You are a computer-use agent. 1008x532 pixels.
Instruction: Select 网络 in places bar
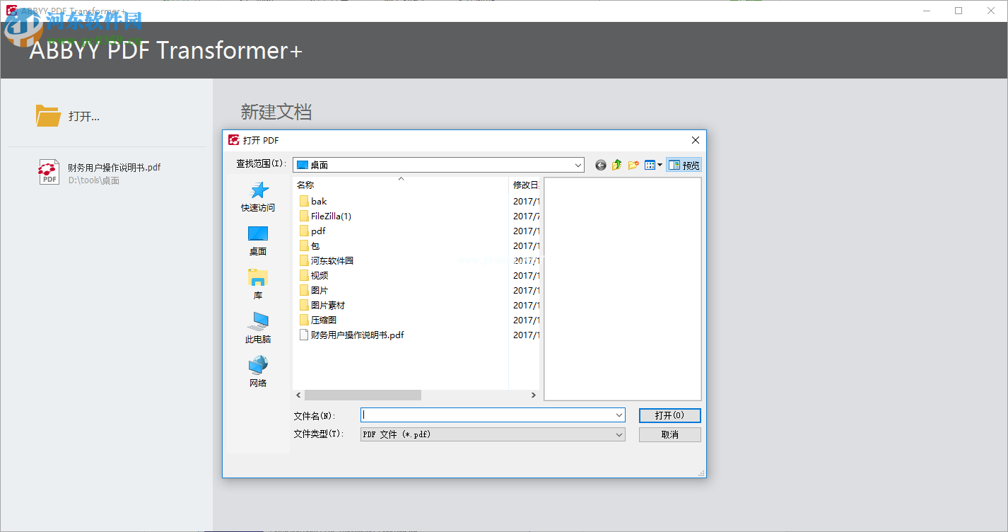click(x=258, y=373)
